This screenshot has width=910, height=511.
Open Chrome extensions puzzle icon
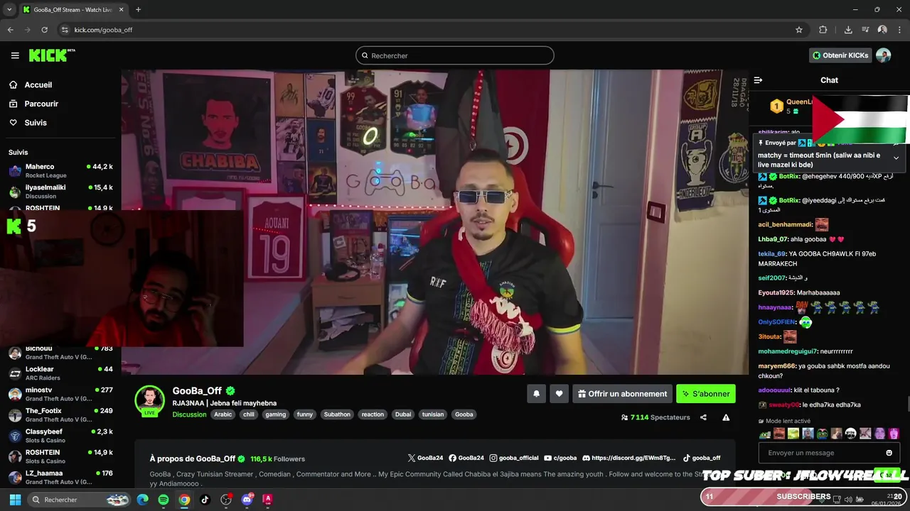pos(823,30)
